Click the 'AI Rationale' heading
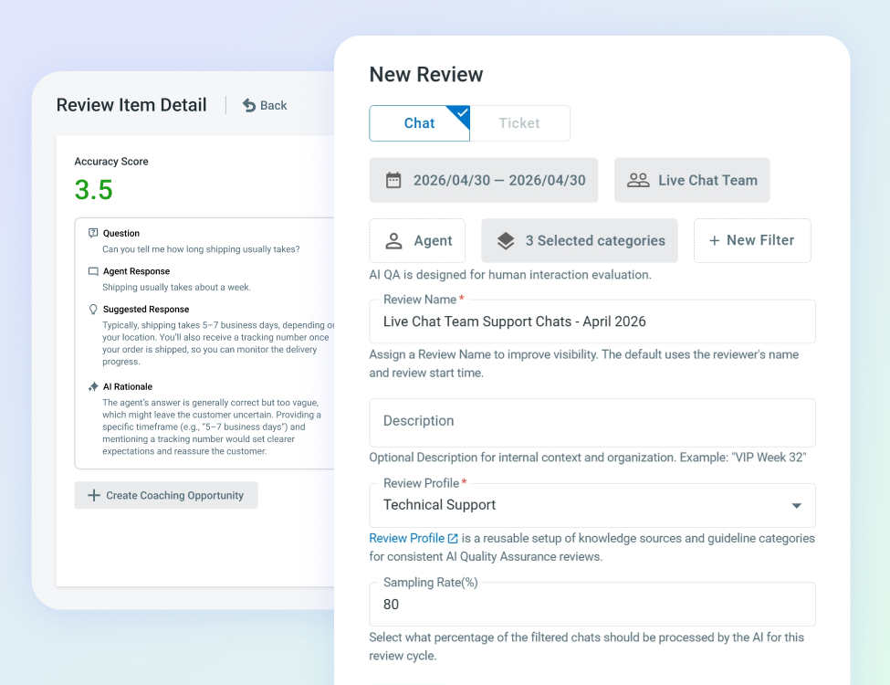 [x=128, y=387]
